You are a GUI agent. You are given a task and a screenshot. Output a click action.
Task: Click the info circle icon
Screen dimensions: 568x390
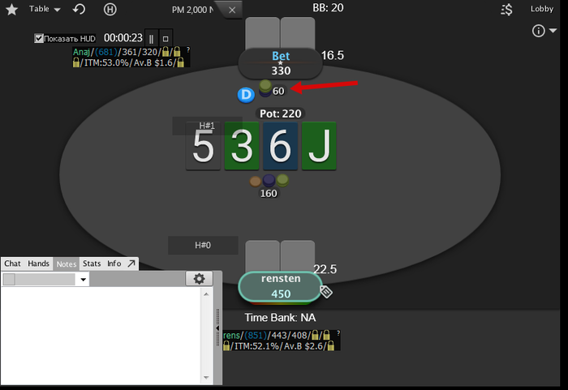(x=538, y=31)
